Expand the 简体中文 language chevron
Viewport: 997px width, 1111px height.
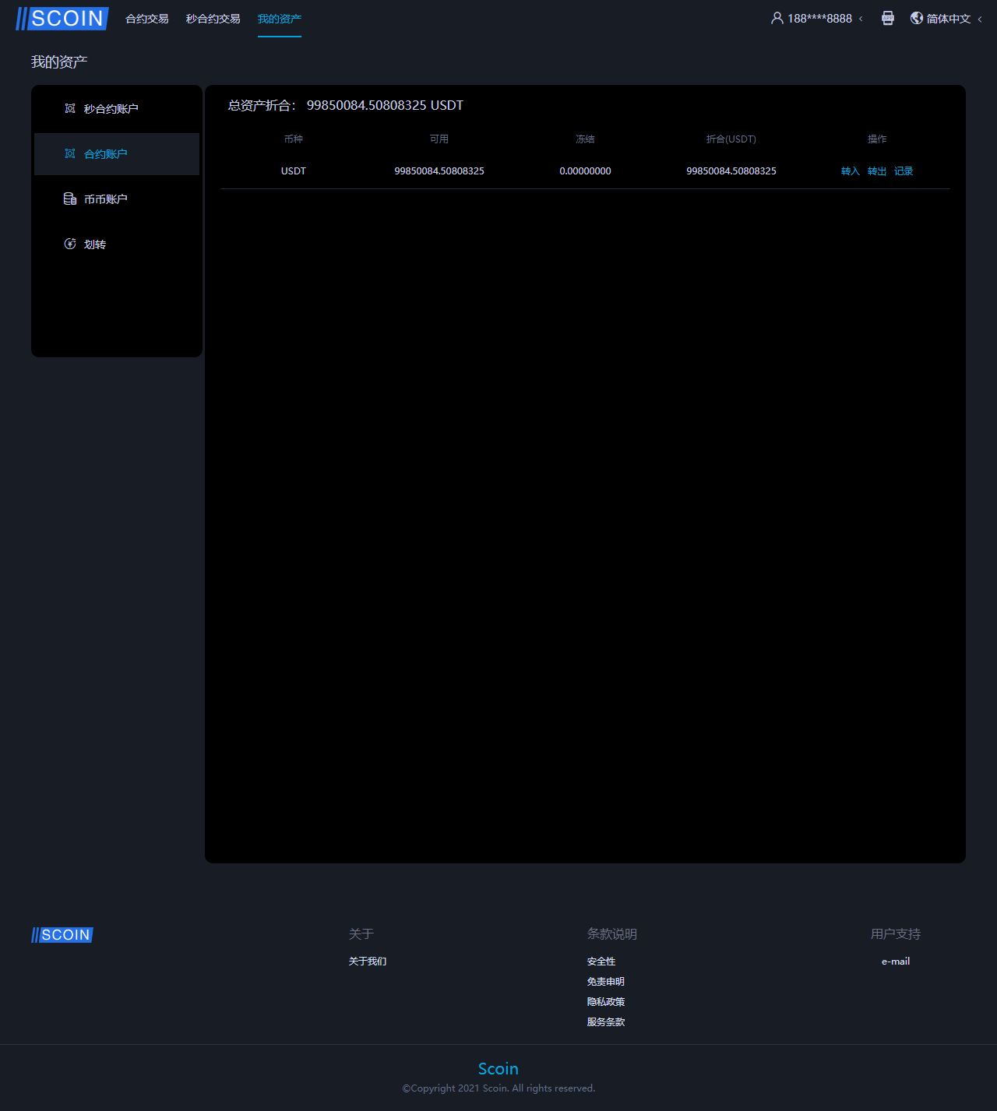pos(980,19)
